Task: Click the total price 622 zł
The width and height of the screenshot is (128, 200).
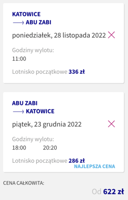Action: [114, 192]
